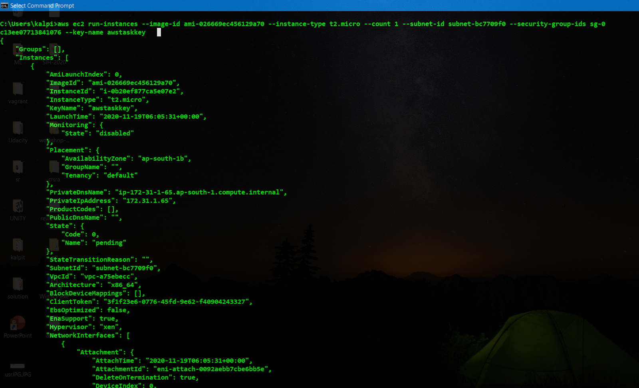Click the vagrant desktop folder icon
This screenshot has height=388, width=639.
(18, 89)
